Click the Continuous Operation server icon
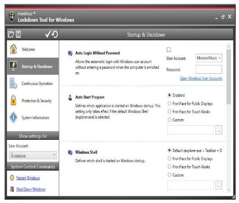 [x=13, y=83]
